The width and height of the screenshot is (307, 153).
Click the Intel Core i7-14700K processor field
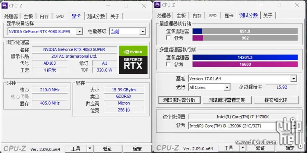pos(243,117)
